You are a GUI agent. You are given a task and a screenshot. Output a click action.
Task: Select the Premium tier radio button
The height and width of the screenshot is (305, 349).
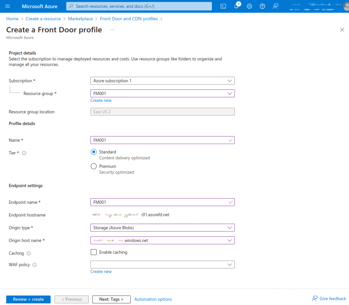click(94, 166)
